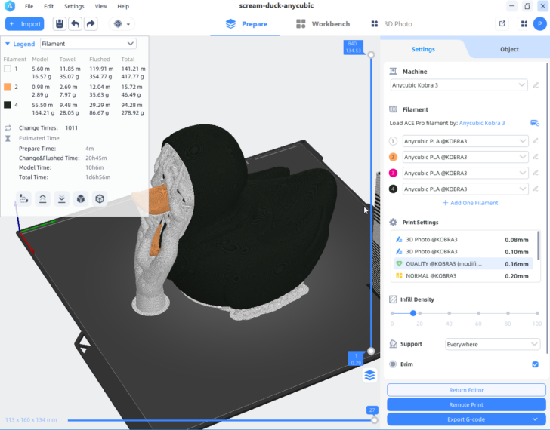
Task: Open the Settings menu
Action: click(74, 6)
